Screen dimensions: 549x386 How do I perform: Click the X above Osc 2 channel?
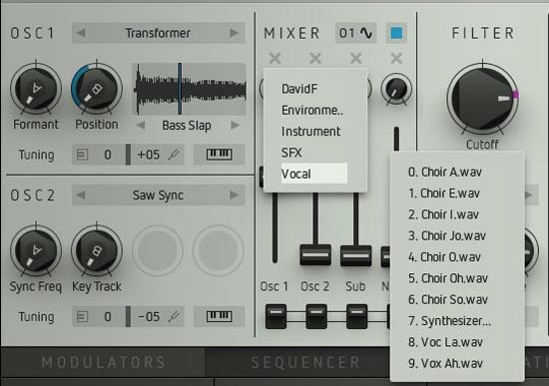point(315,58)
